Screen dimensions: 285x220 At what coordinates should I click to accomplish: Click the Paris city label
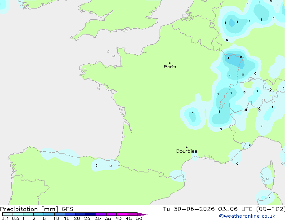click(170, 67)
